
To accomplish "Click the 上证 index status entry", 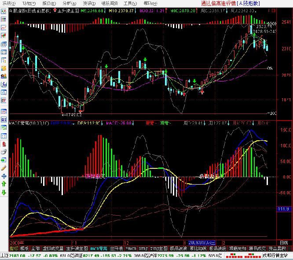I will point(36,256).
